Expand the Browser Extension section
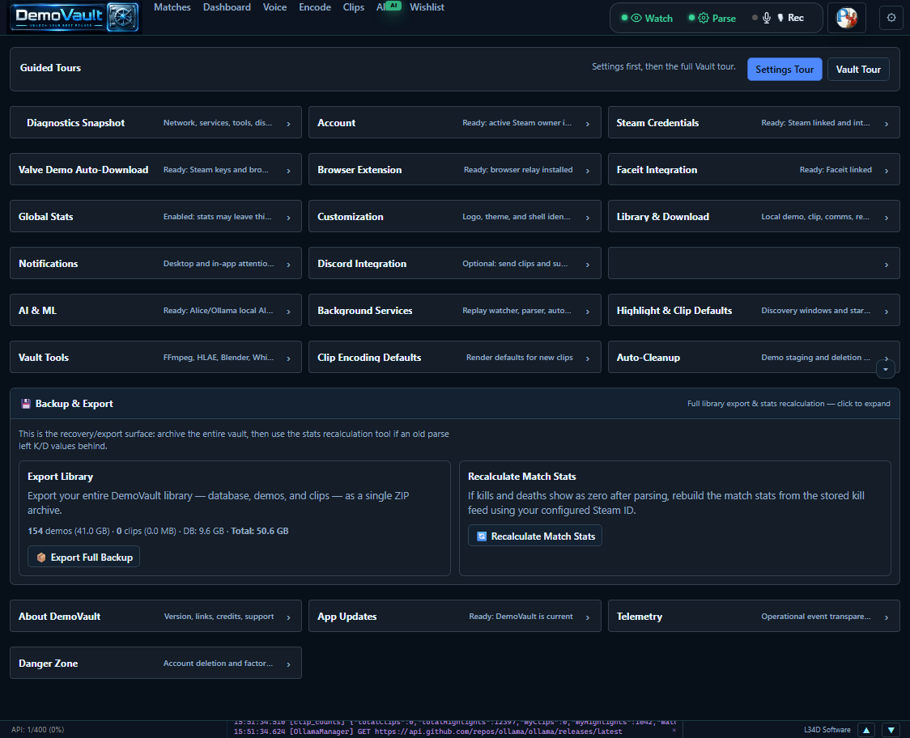Viewport: 910px width, 738px height. (454, 169)
